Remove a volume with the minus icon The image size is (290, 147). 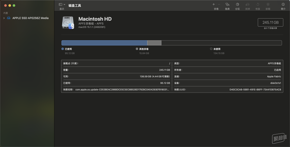[219, 4]
